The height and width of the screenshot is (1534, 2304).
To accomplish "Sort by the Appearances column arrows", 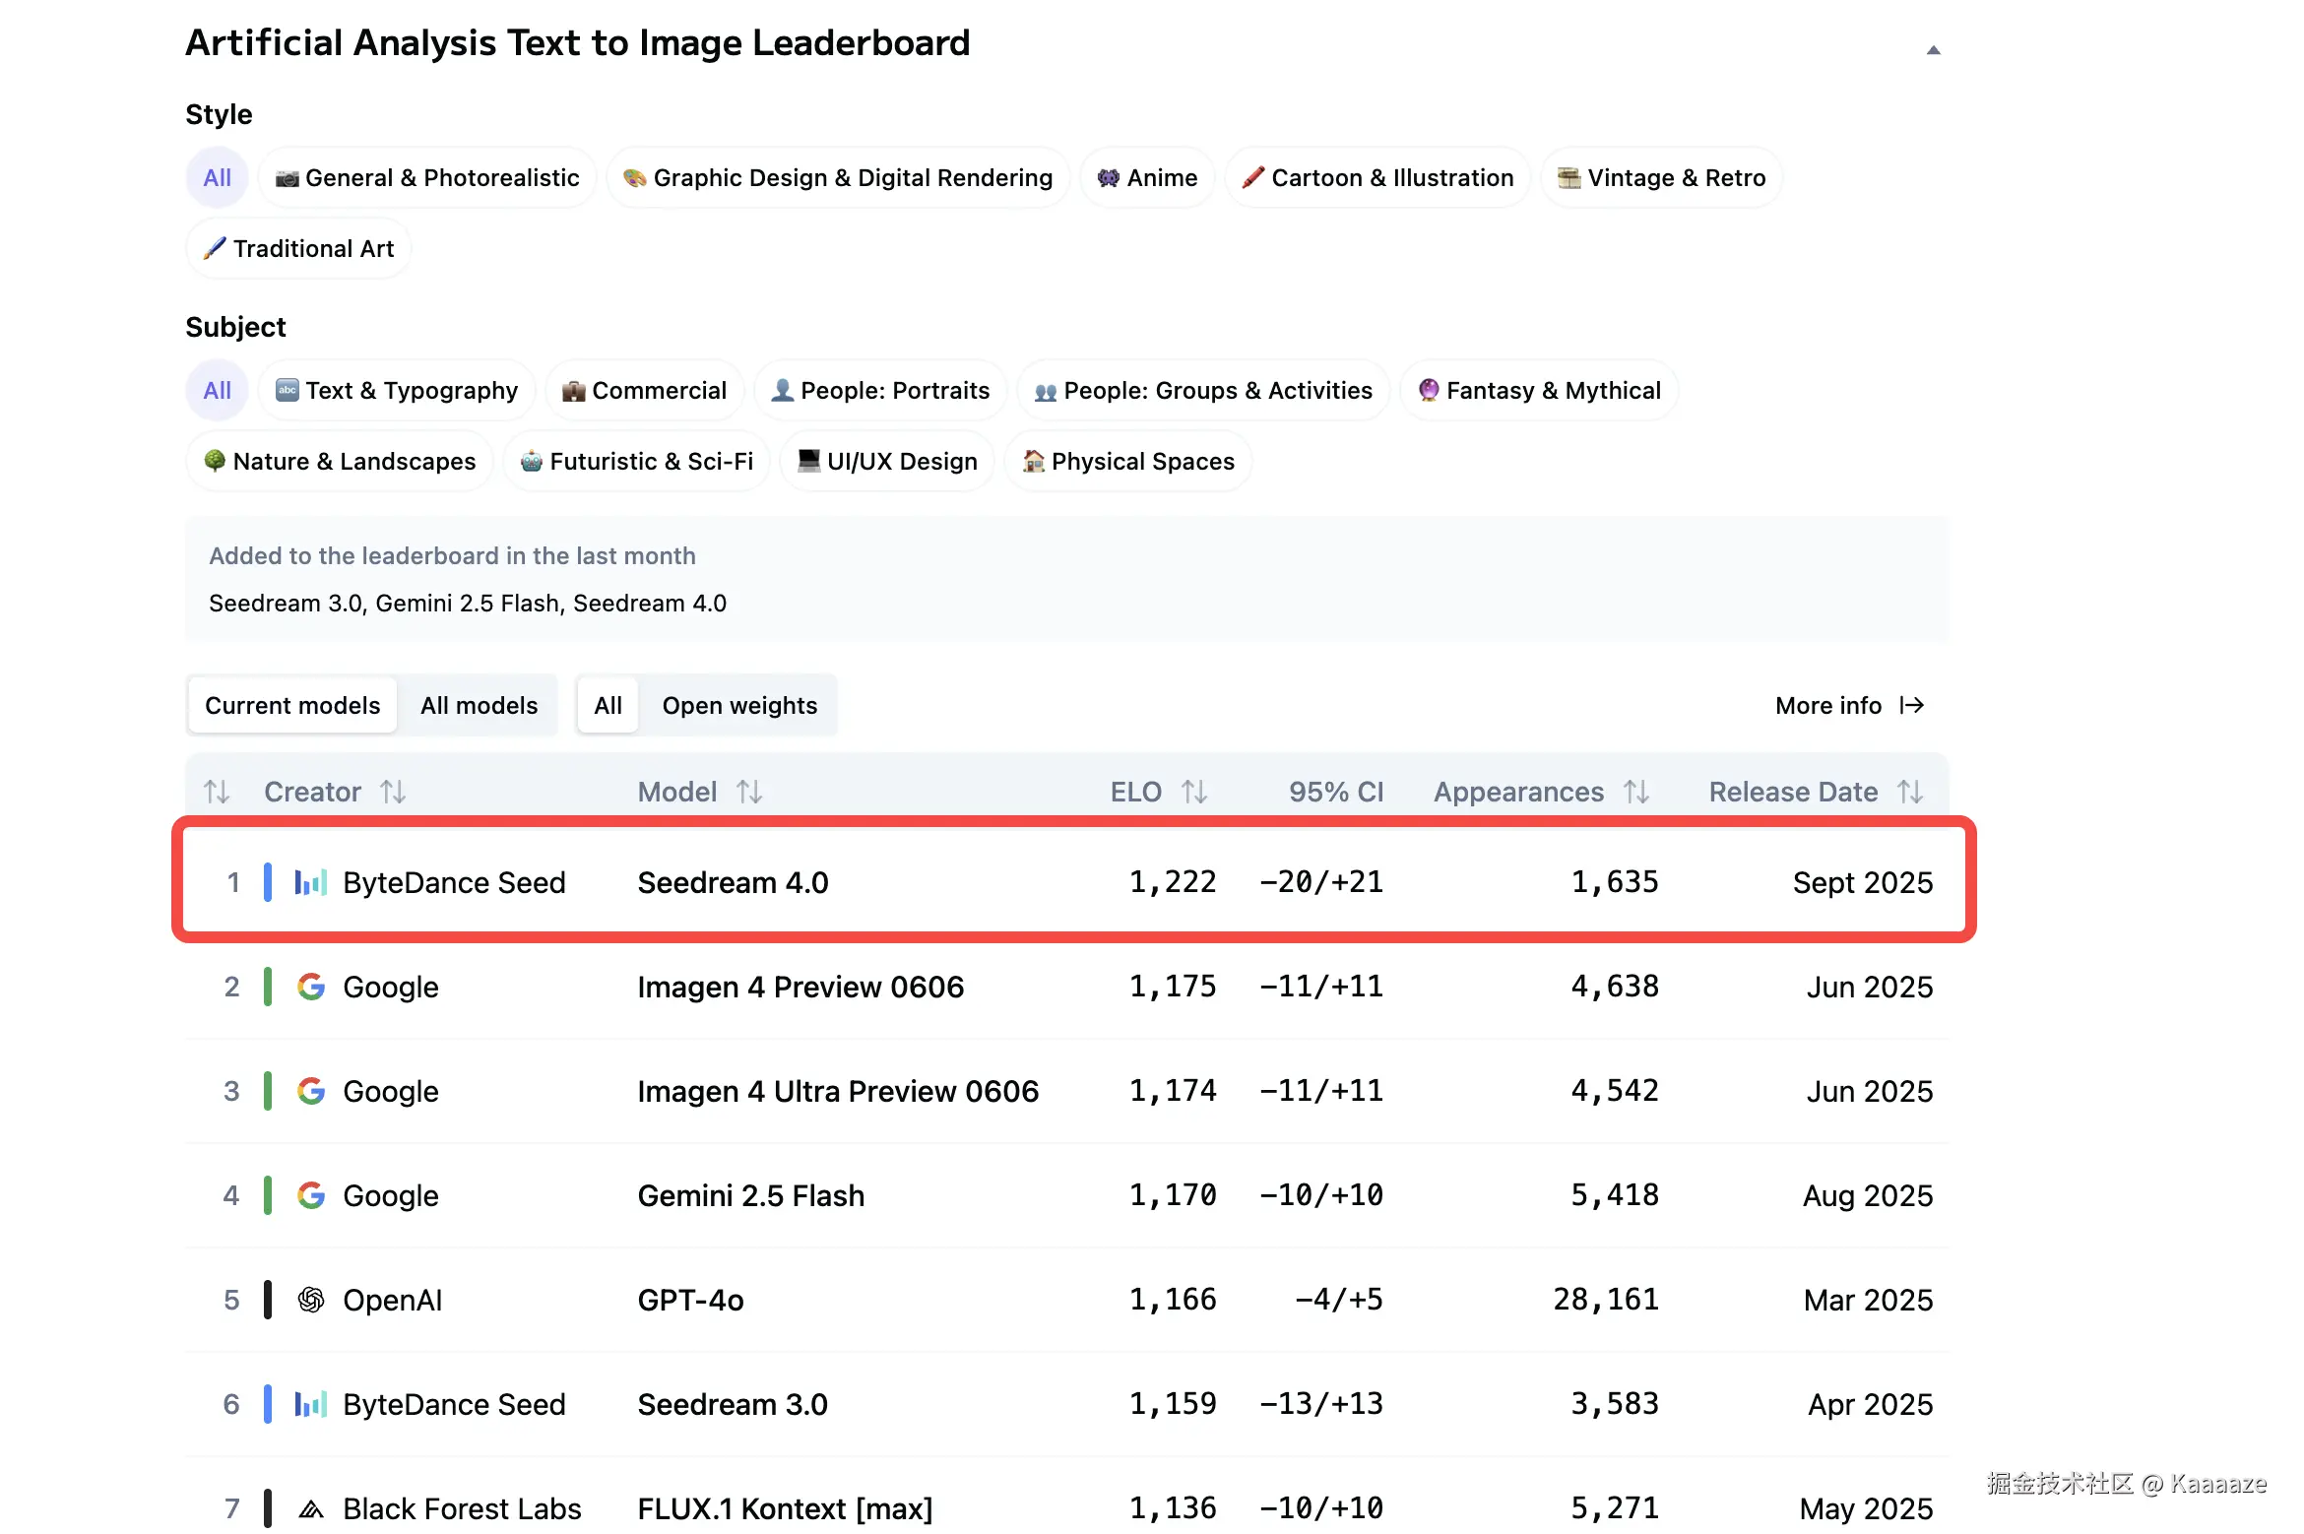I will [x=1636, y=792].
